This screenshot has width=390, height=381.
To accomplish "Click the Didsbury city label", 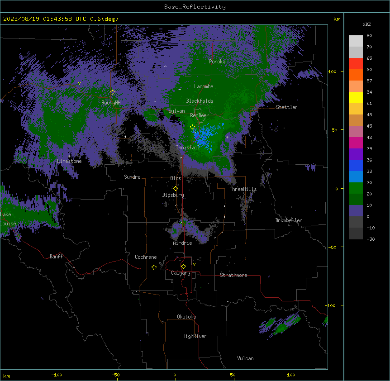I will point(173,195).
